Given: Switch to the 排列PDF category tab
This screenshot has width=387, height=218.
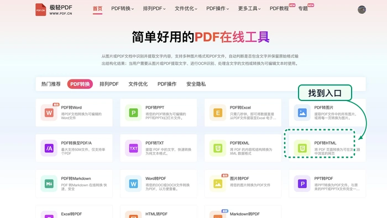Looking at the screenshot, I should pos(109,84).
